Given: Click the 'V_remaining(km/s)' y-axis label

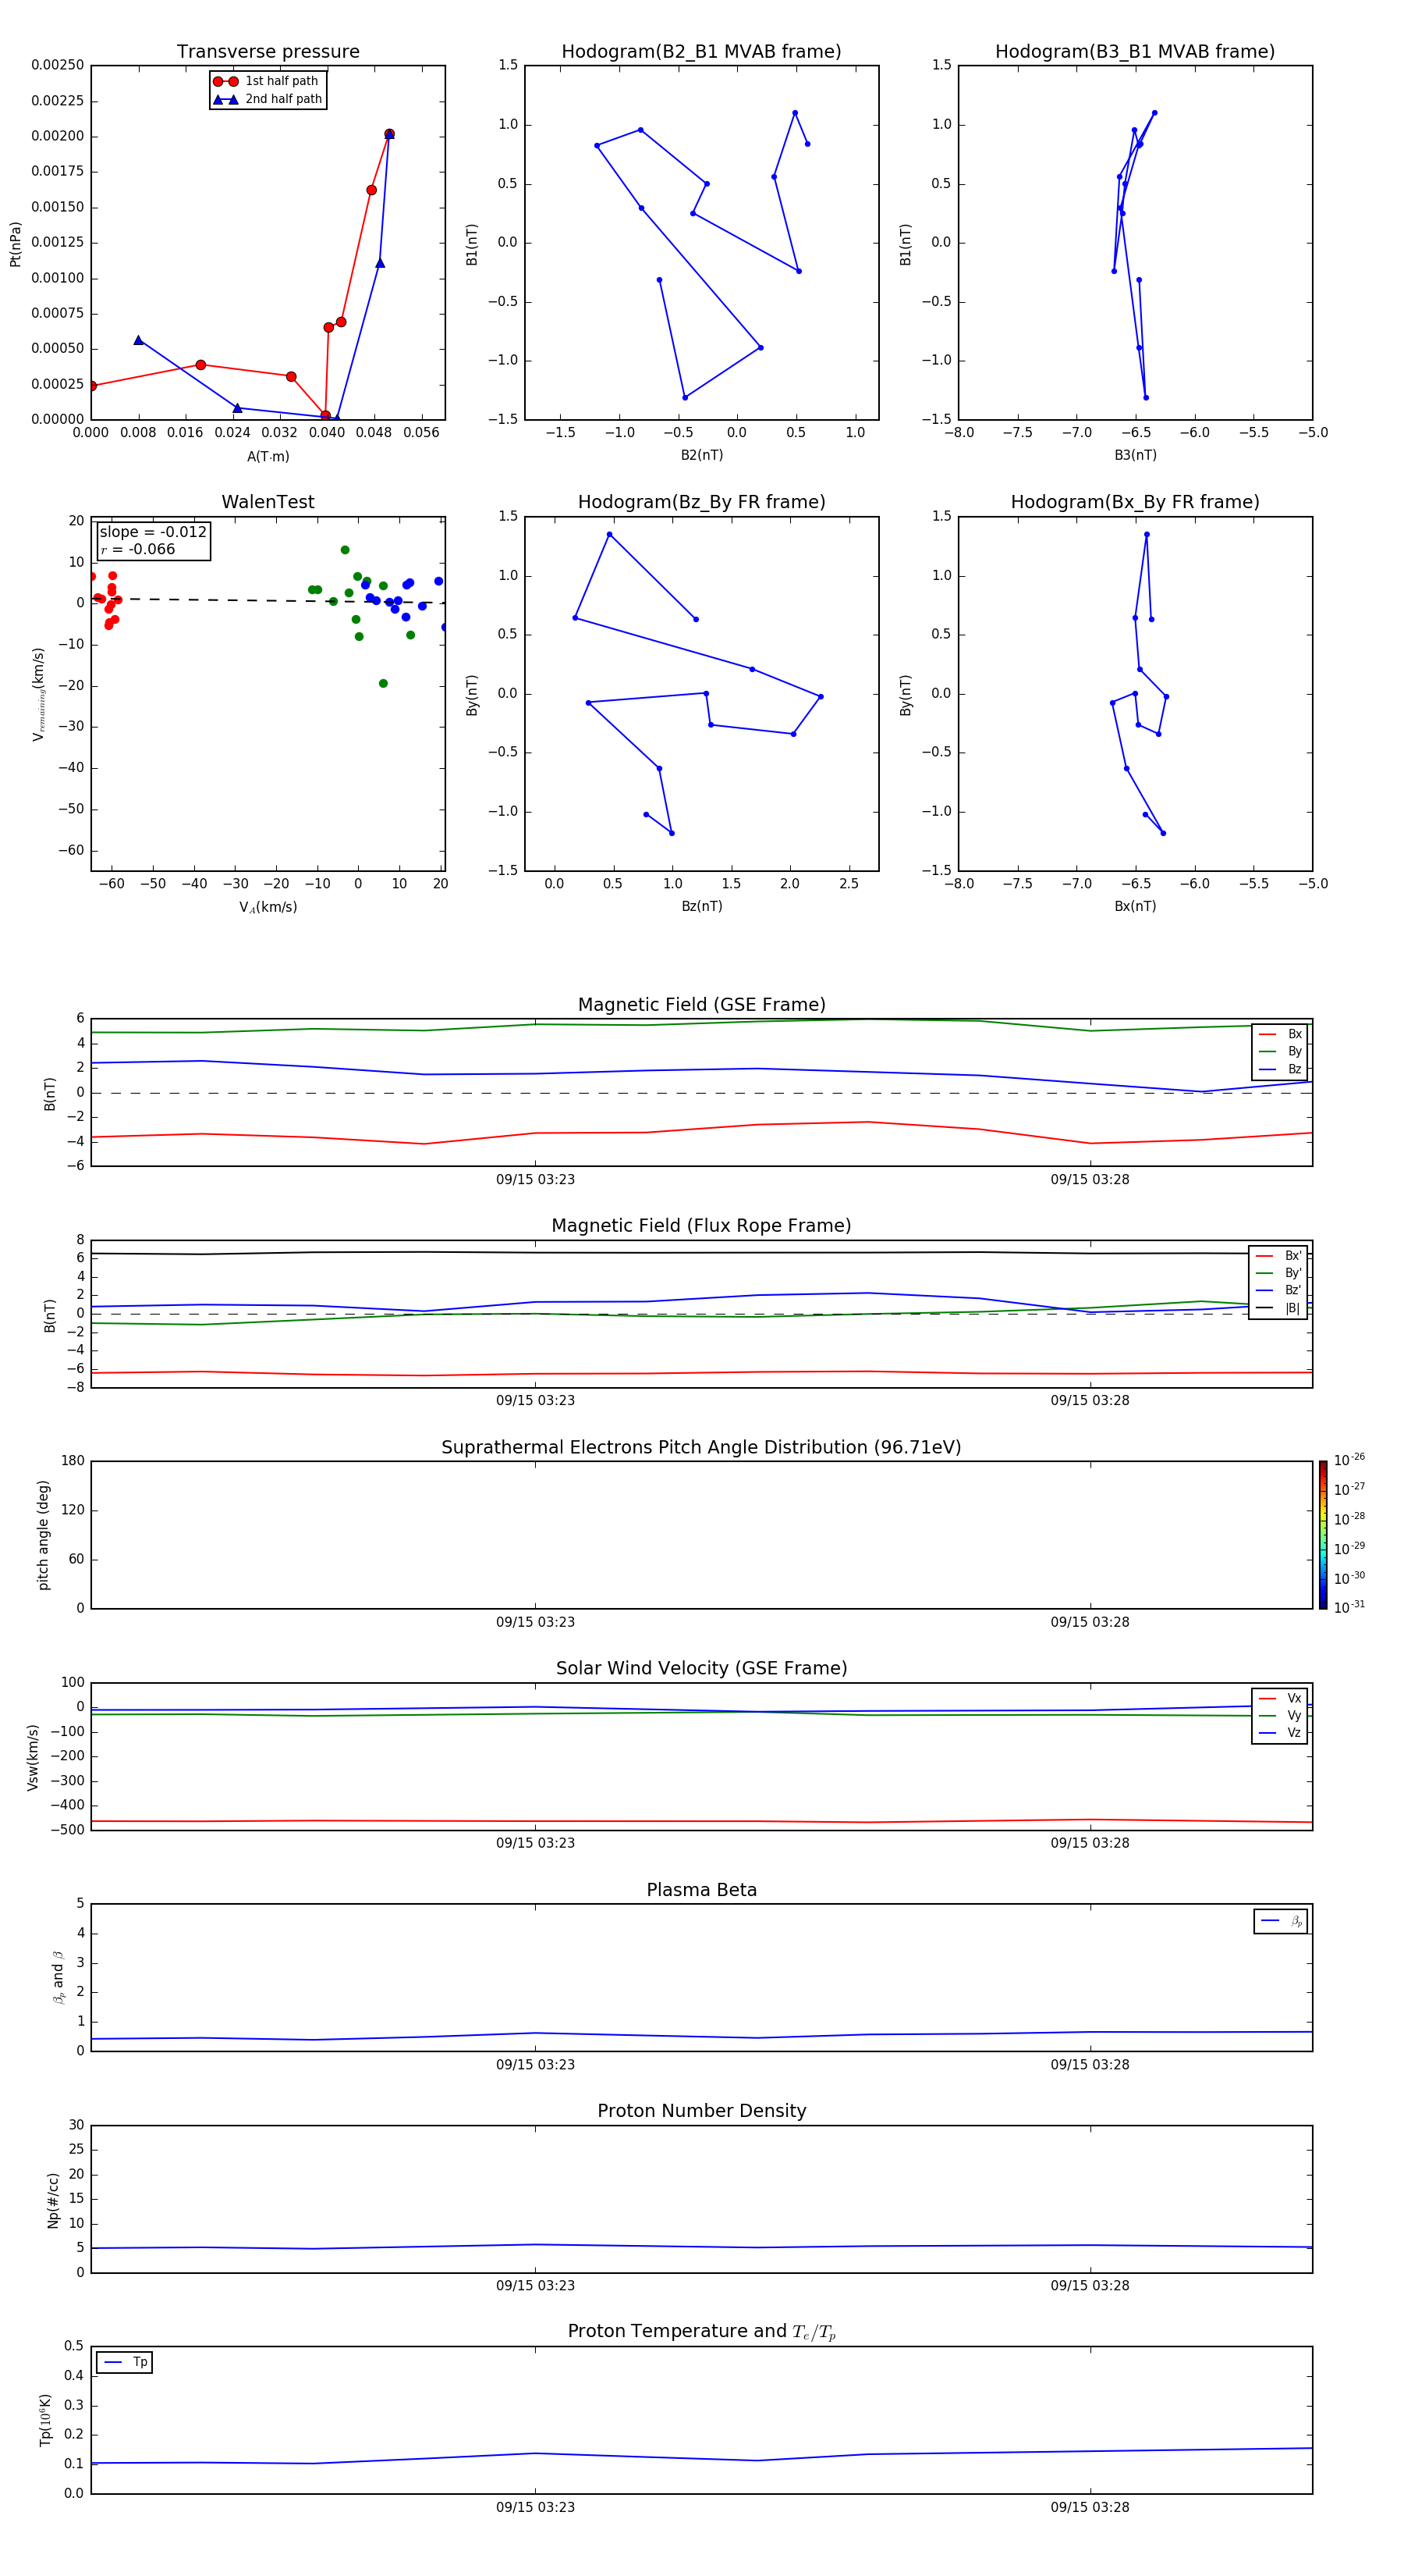Looking at the screenshot, I should [38, 694].
